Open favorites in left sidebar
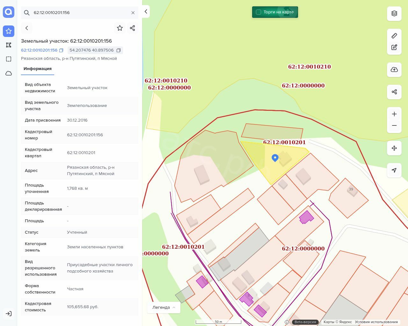The image size is (408, 326). click(9, 31)
